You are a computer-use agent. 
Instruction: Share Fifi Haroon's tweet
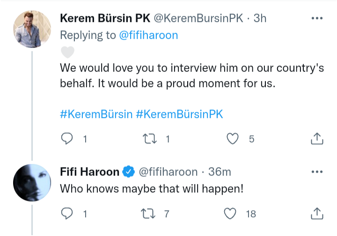(x=317, y=214)
